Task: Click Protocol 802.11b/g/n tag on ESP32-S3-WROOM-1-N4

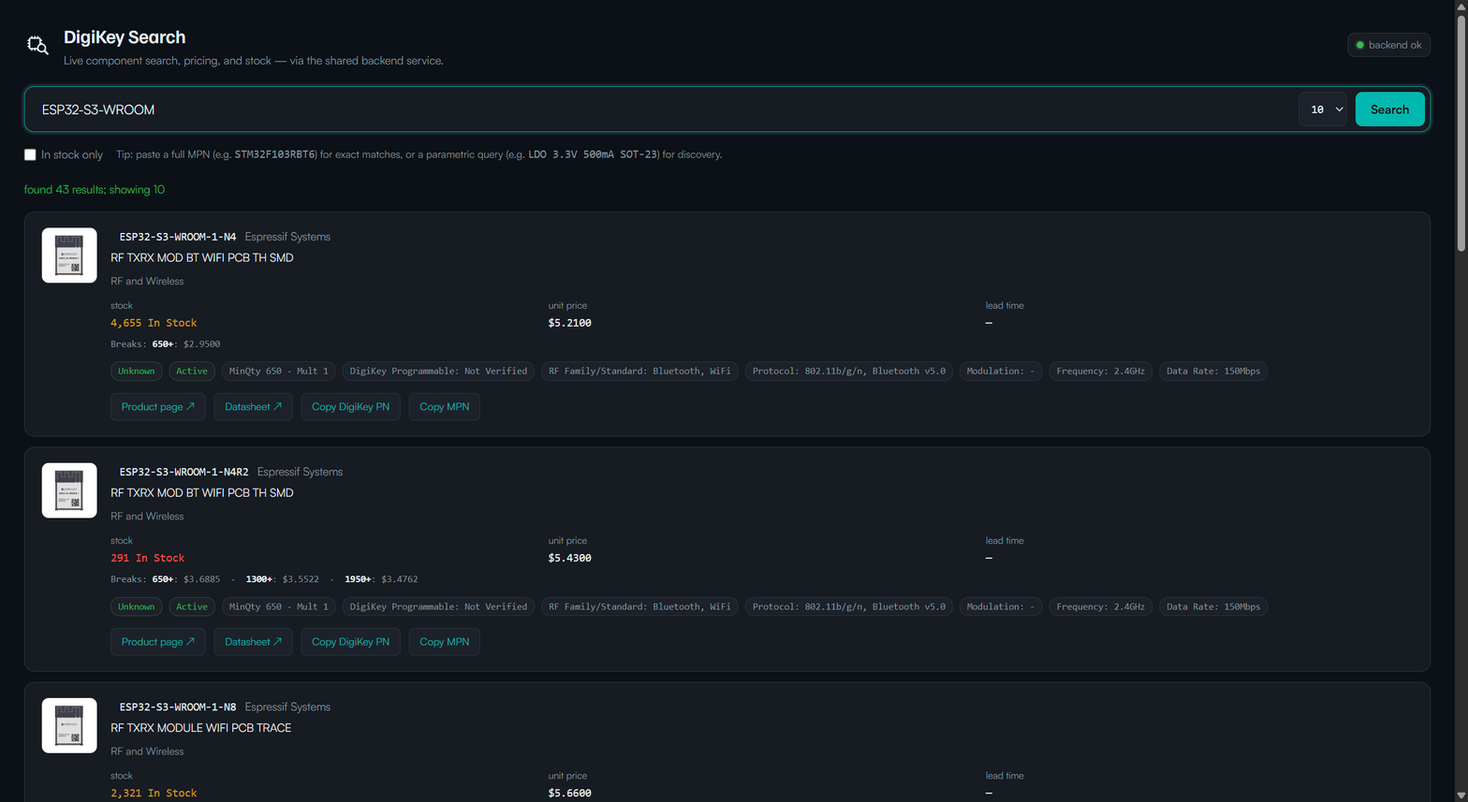Action: (849, 372)
